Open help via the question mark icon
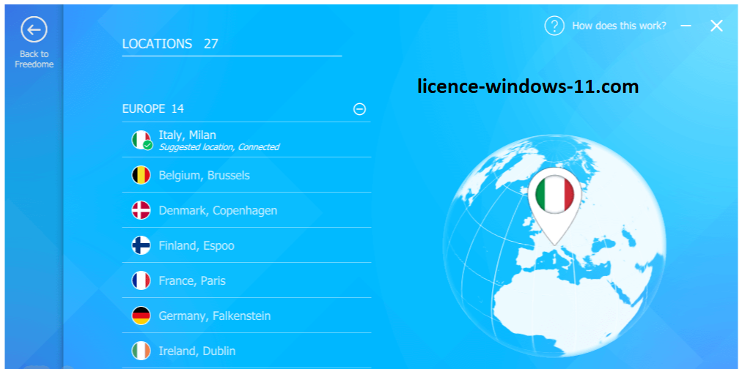This screenshot has width=742, height=369. coord(554,26)
